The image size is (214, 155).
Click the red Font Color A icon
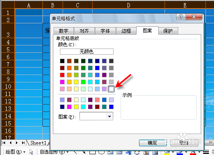coord(193,153)
